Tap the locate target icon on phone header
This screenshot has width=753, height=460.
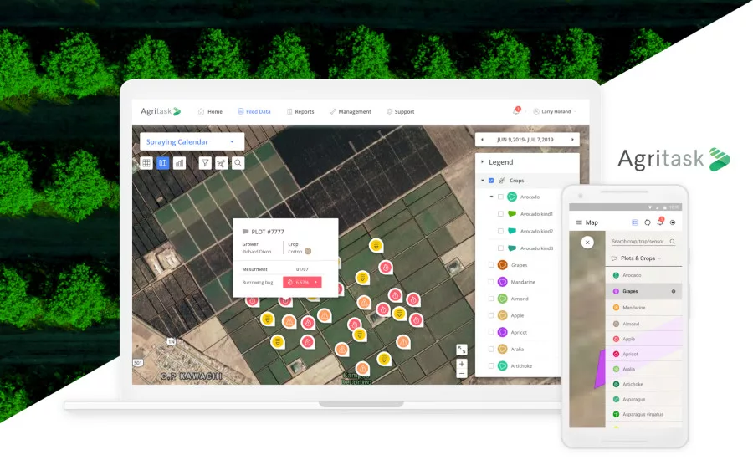[x=673, y=222]
